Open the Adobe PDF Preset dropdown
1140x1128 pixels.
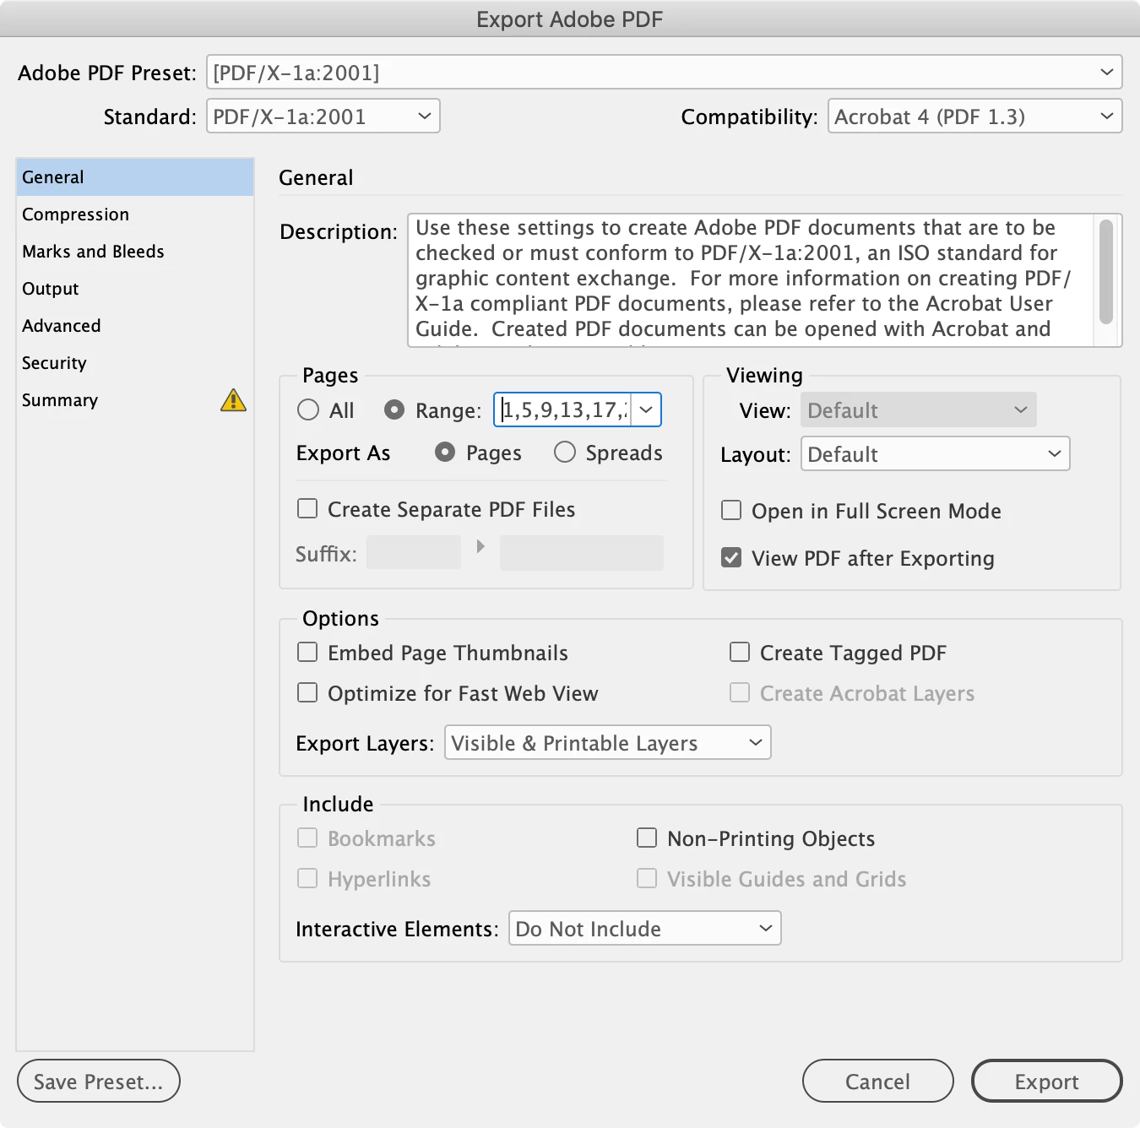(x=664, y=73)
